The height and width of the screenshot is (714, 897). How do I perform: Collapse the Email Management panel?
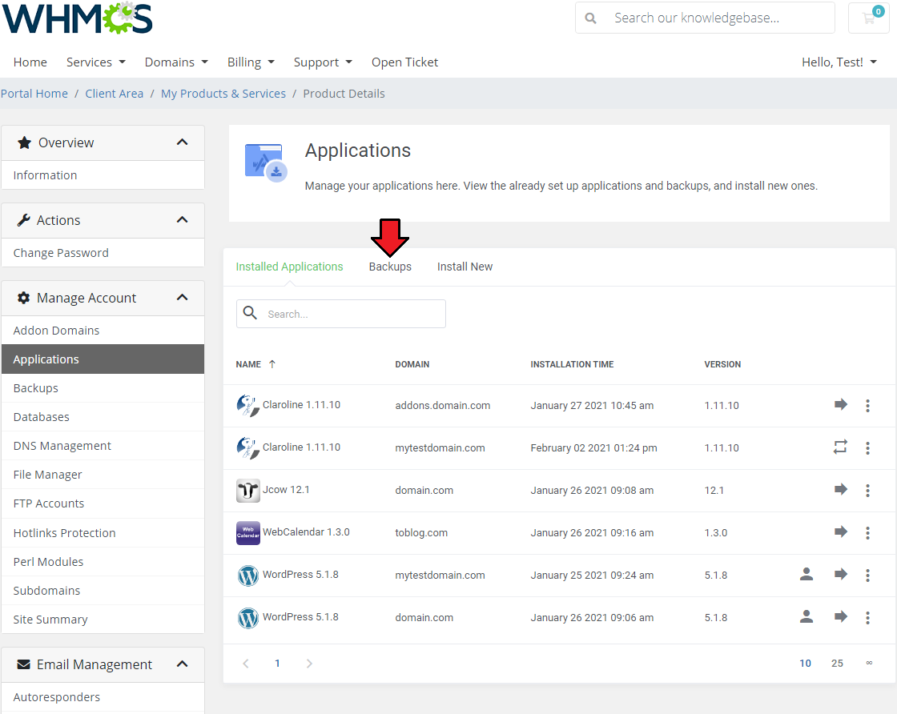click(x=182, y=664)
